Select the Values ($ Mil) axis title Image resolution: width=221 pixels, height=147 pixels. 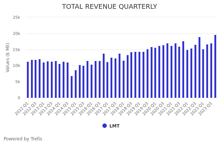click(8, 57)
